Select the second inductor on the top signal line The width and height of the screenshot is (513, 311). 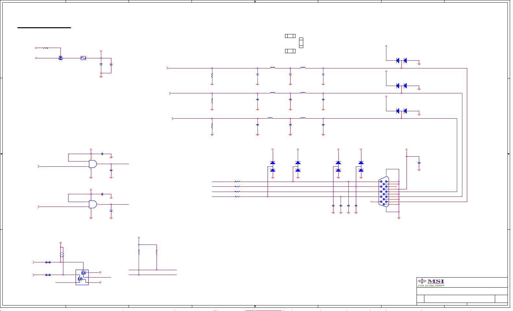point(303,68)
